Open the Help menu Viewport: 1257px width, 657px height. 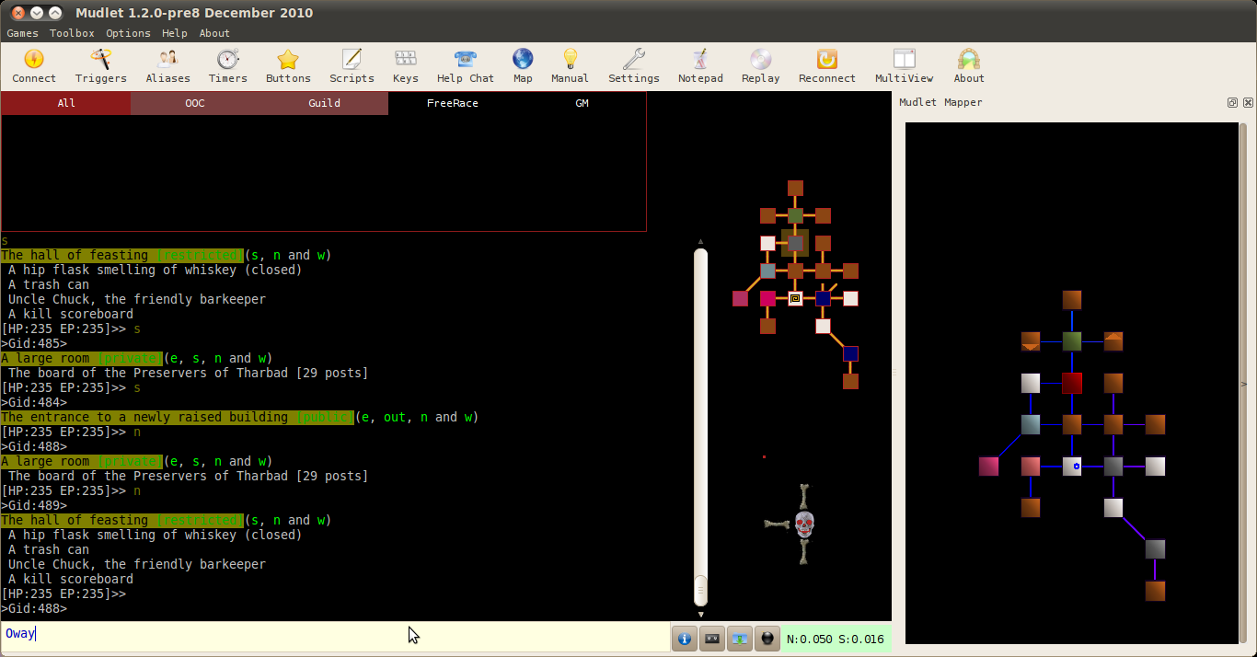(x=175, y=33)
